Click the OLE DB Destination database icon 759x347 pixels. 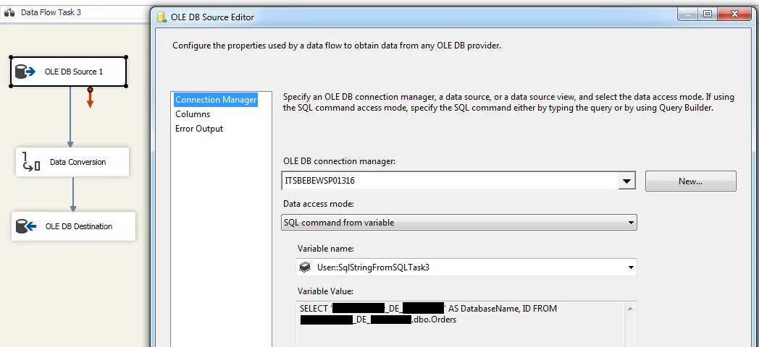[26, 226]
